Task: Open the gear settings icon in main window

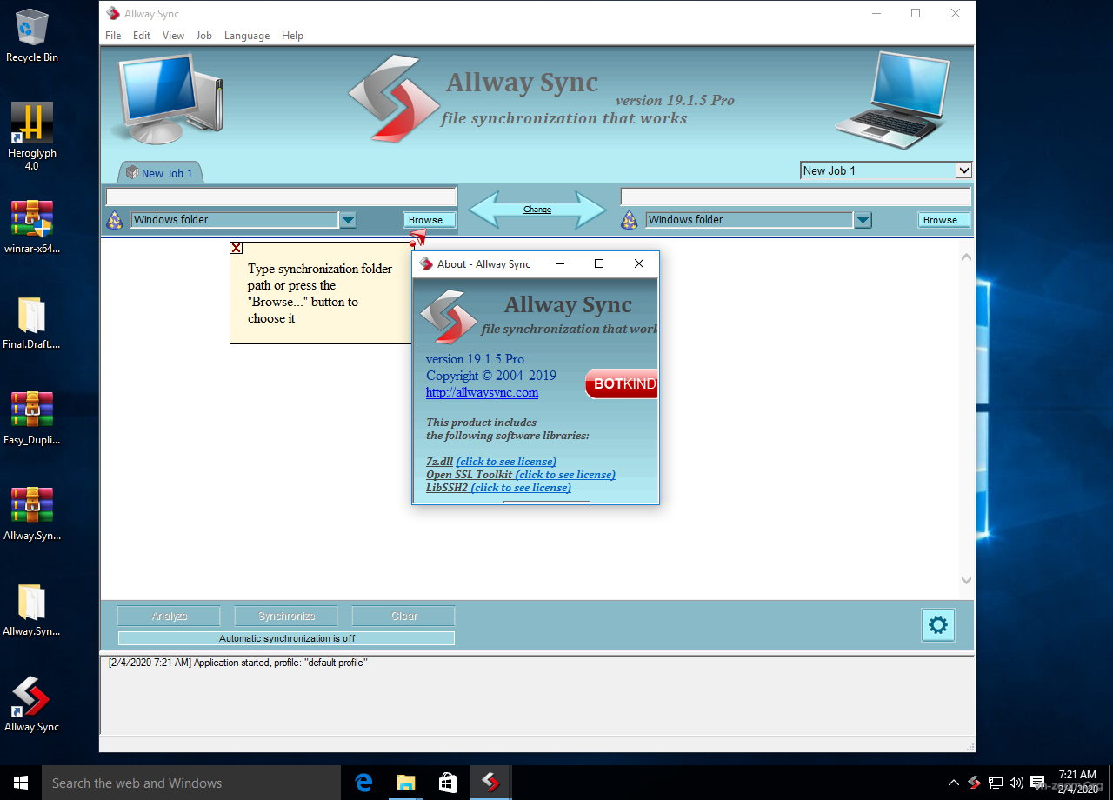Action: (x=938, y=624)
